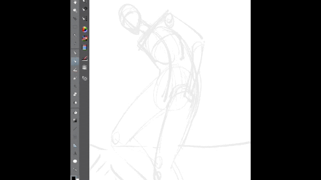321x180 pixels.
Task: Select the Move layer tool
Action: coord(75,18)
